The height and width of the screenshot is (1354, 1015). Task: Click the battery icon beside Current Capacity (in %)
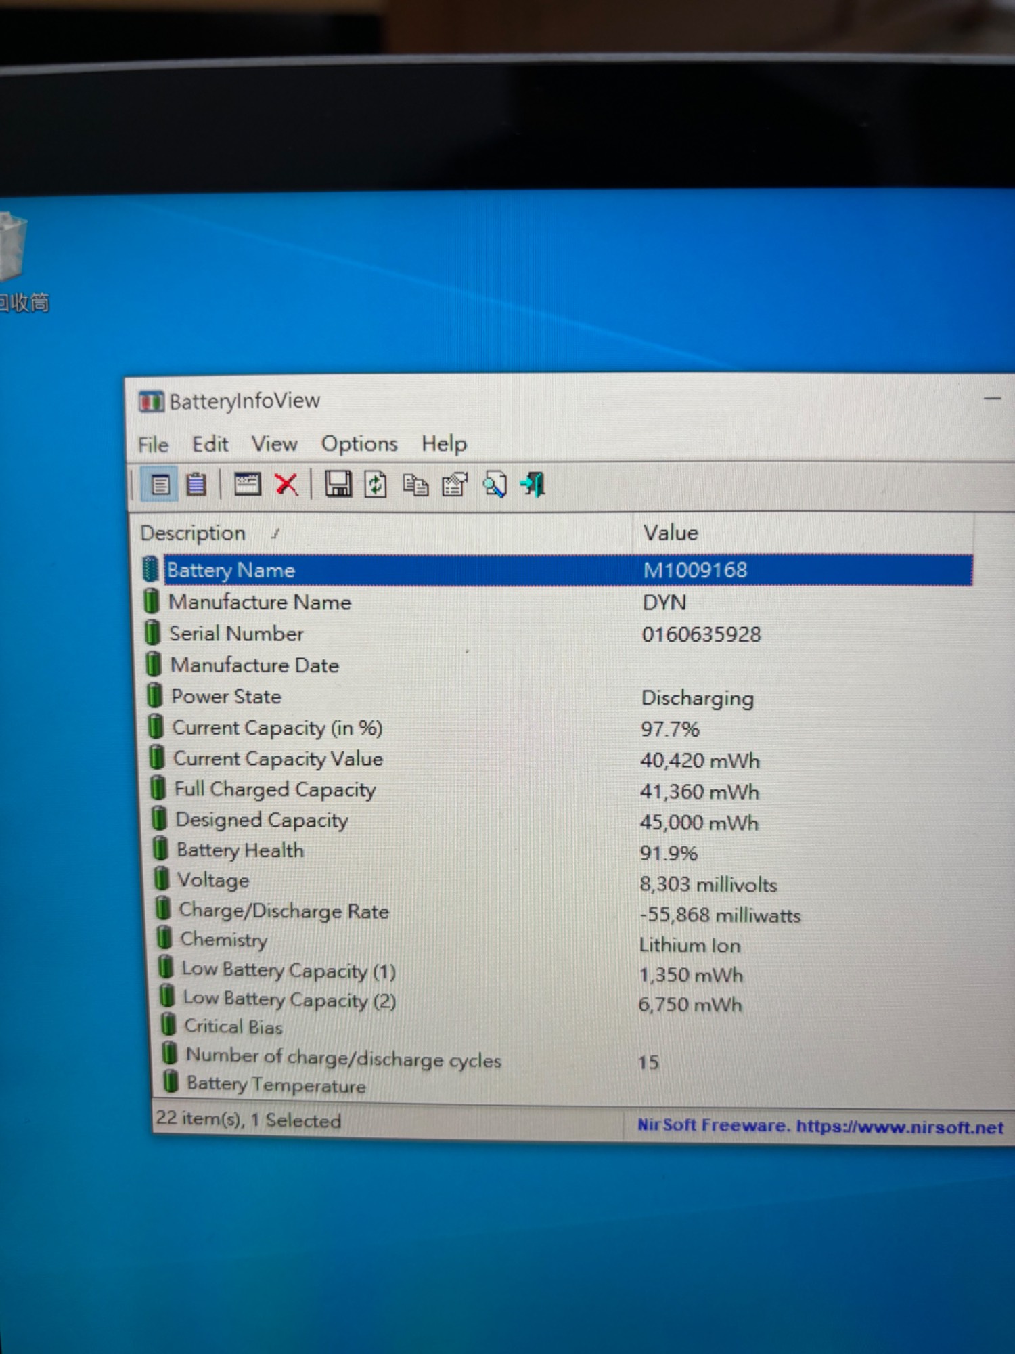[x=156, y=727]
